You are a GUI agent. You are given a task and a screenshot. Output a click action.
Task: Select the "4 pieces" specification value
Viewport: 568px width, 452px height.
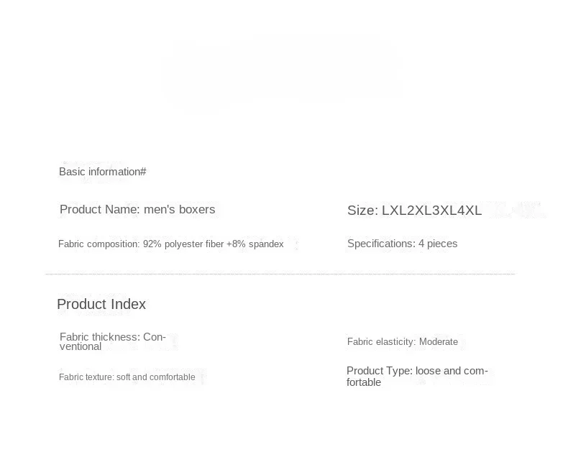[x=438, y=244]
